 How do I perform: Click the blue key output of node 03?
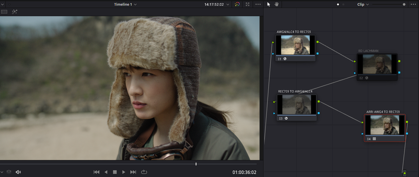click(x=319, y=113)
